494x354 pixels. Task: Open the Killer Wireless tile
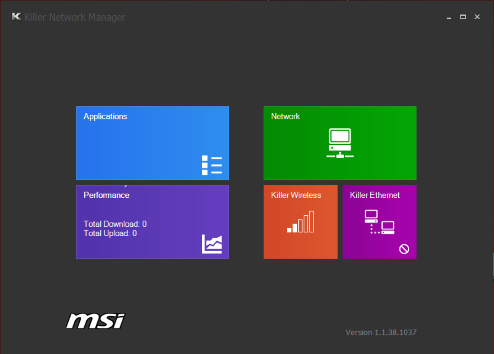coord(300,222)
